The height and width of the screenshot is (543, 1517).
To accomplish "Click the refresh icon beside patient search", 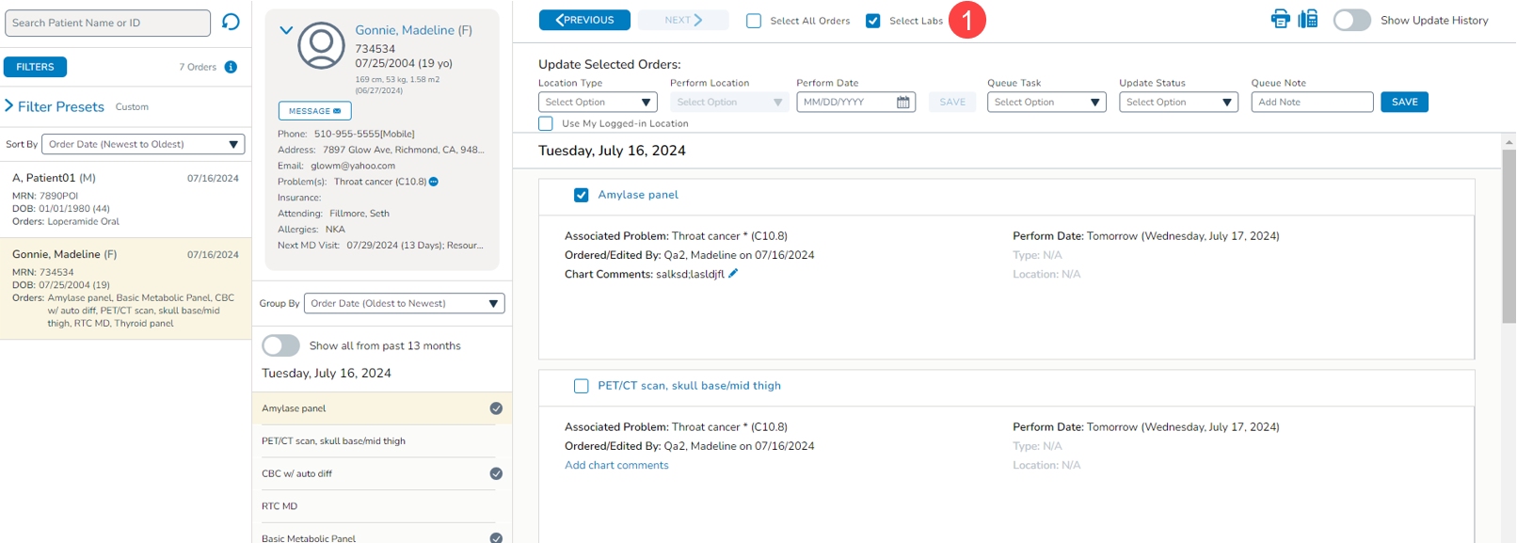I will pos(231,22).
